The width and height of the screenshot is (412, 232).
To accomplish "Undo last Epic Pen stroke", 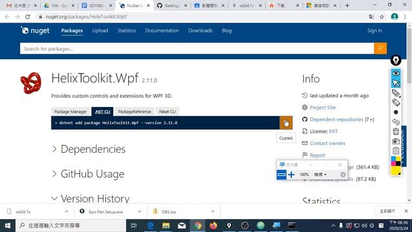I will click(396, 122).
